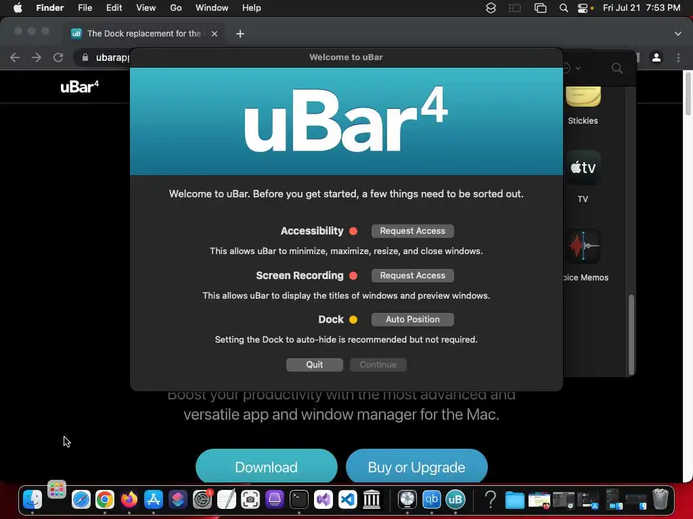This screenshot has height=519, width=693.
Task: Click the uBar logo on the webpage
Action: pyautogui.click(x=80, y=87)
